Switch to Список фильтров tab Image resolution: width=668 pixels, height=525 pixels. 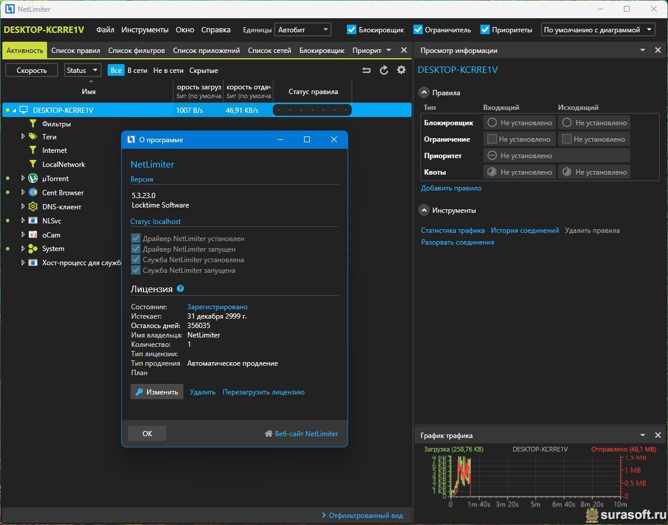[136, 50]
